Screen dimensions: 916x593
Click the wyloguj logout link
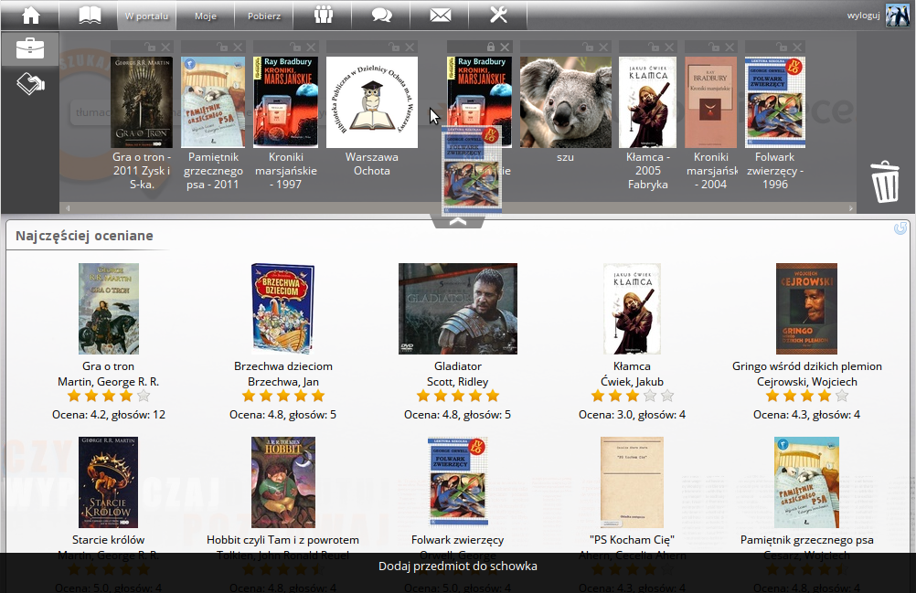[863, 16]
